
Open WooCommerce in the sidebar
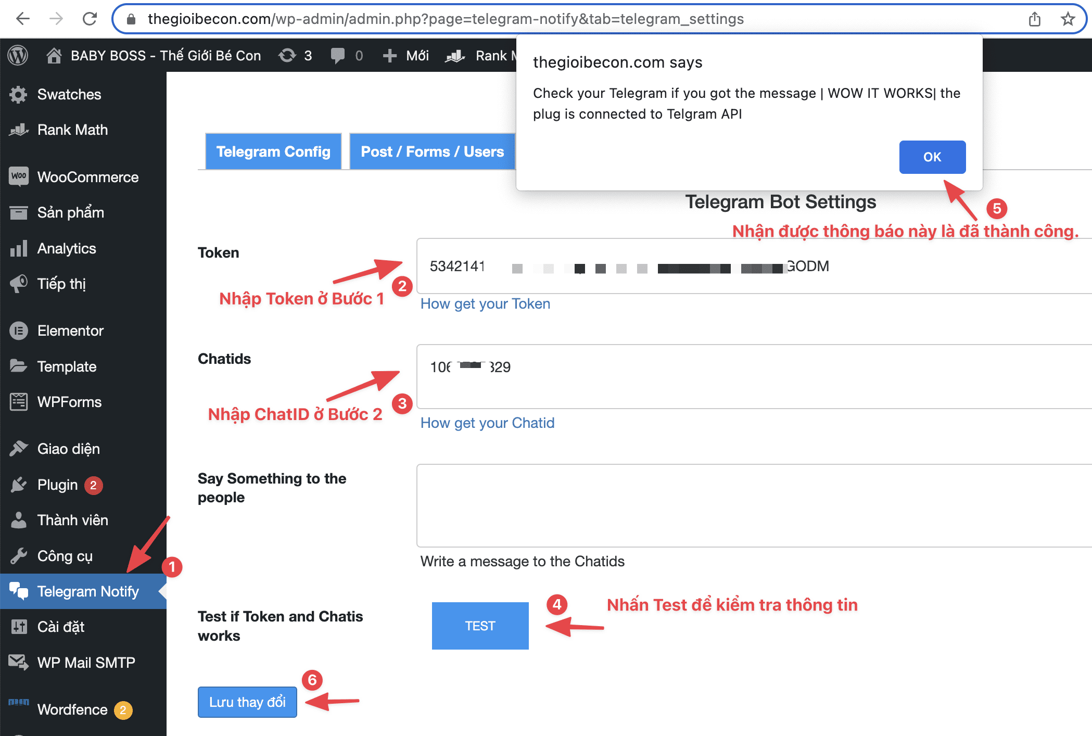pos(88,177)
